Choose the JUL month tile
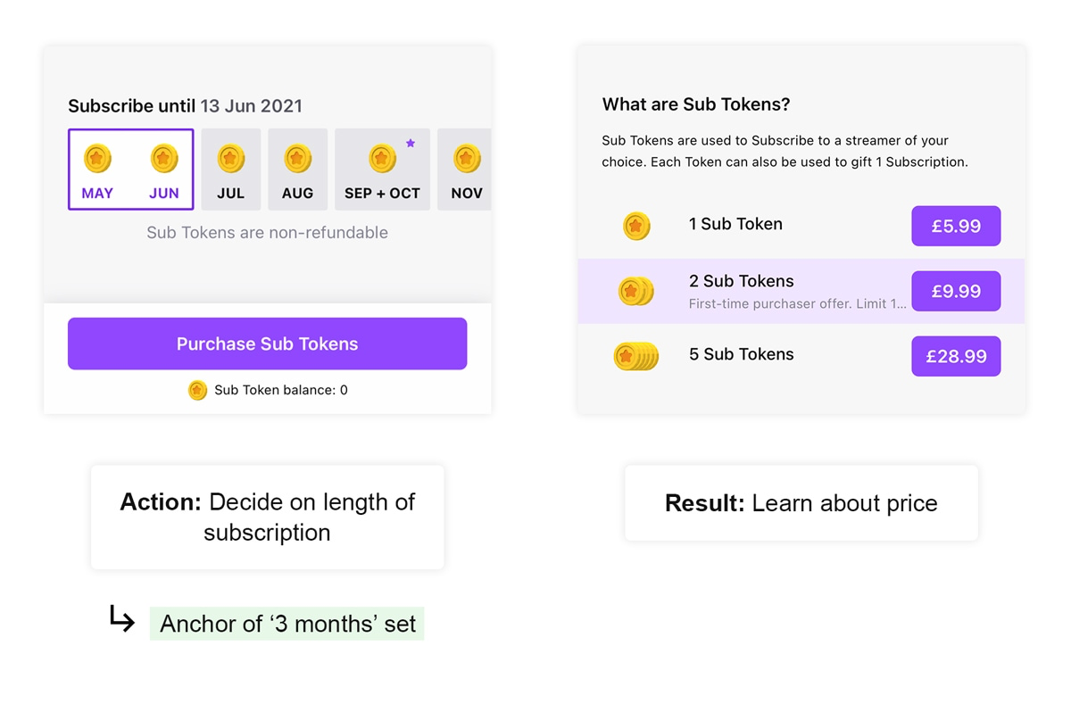 230,170
